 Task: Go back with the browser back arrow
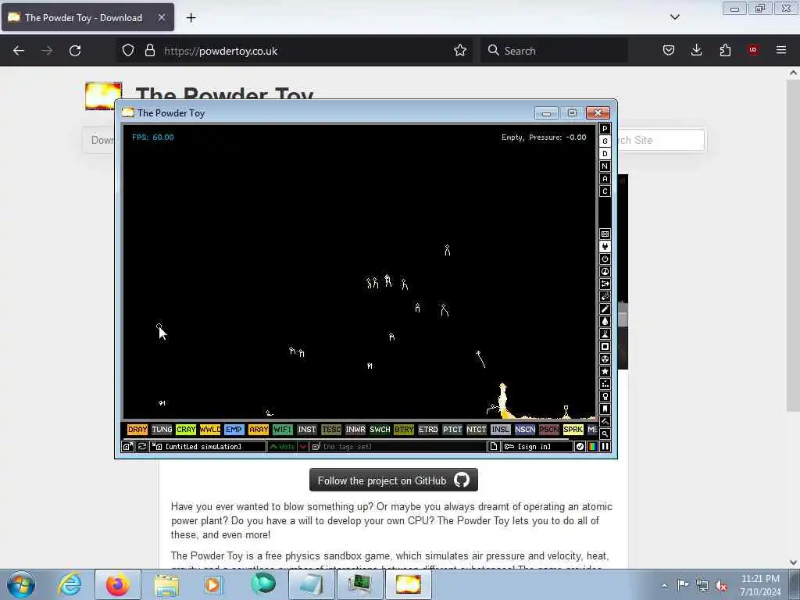(19, 50)
